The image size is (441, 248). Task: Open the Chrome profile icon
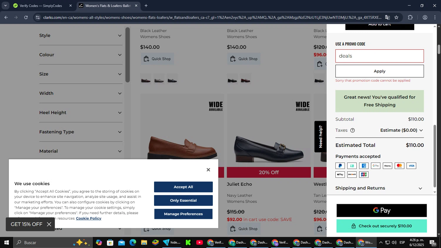pyautogui.click(x=425, y=17)
